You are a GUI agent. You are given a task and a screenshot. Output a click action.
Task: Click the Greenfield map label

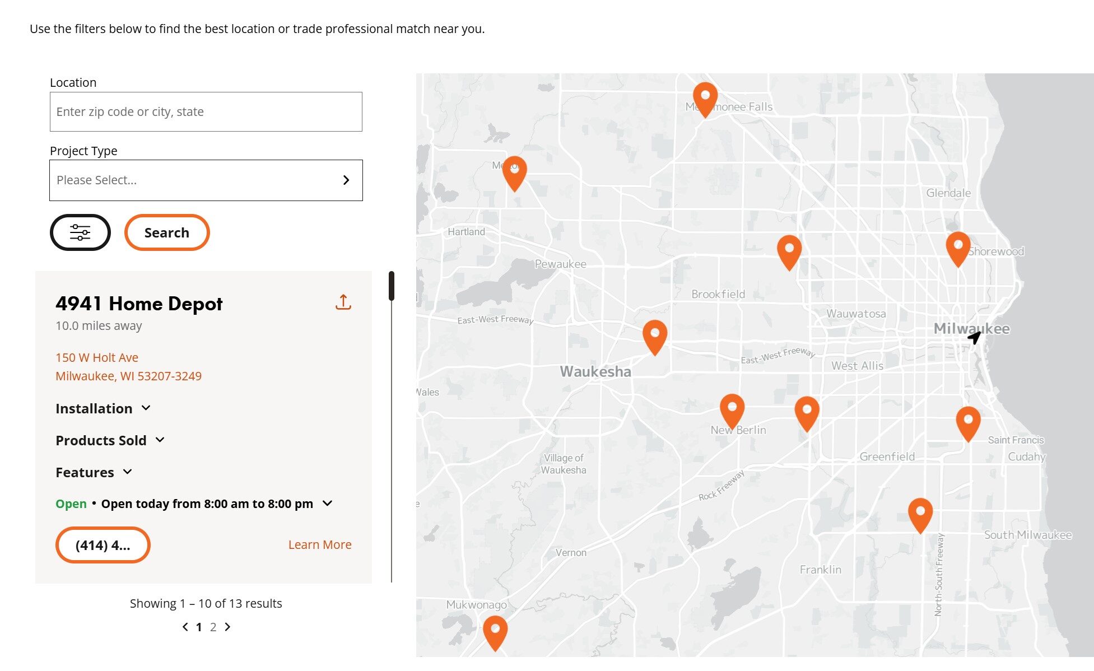[x=887, y=456]
